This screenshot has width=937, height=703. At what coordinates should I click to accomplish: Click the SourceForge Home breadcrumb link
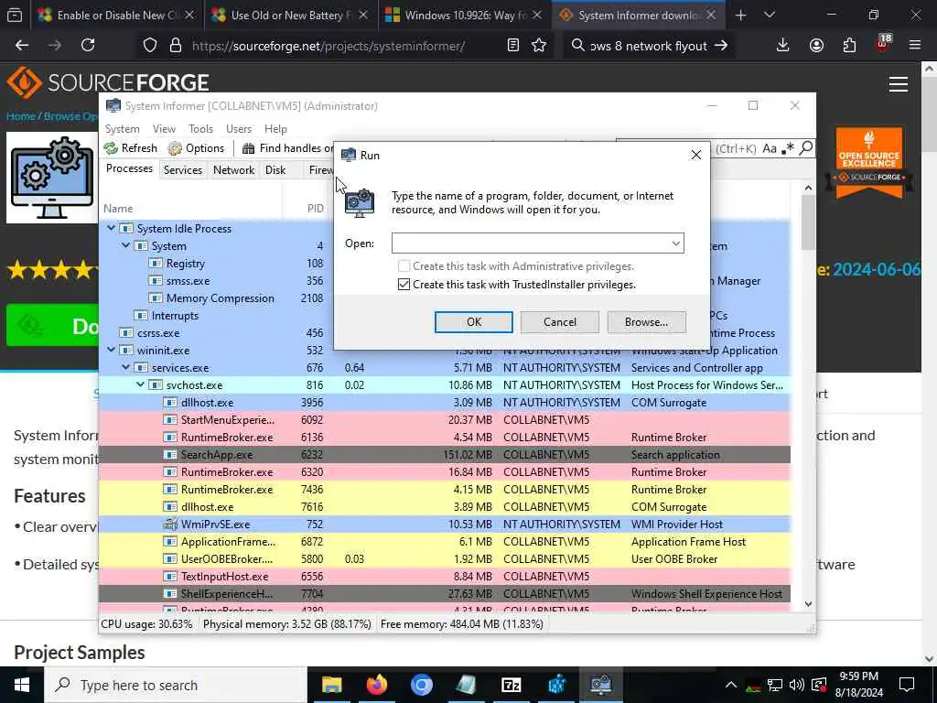coord(20,116)
